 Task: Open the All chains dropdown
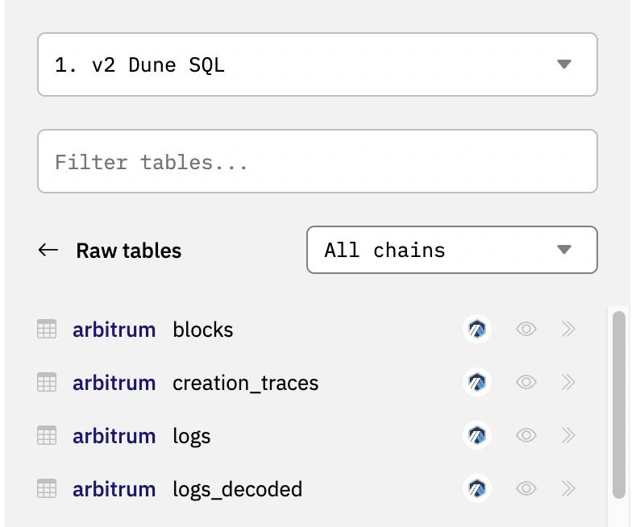click(452, 250)
